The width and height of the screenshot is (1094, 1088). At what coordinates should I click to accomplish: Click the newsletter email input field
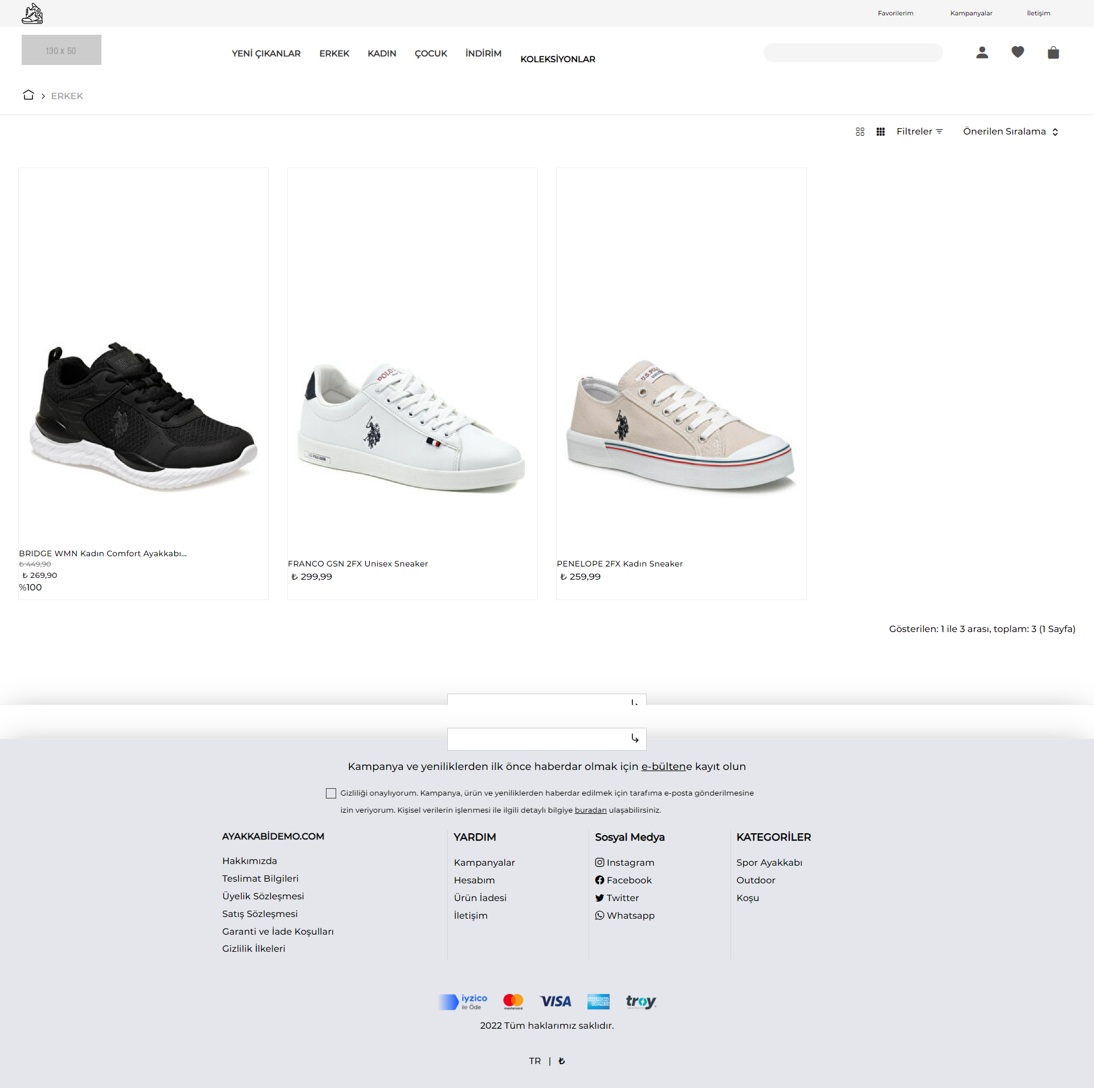(x=538, y=739)
